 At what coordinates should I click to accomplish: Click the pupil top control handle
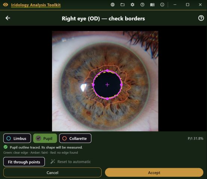pyautogui.click(x=107, y=71)
